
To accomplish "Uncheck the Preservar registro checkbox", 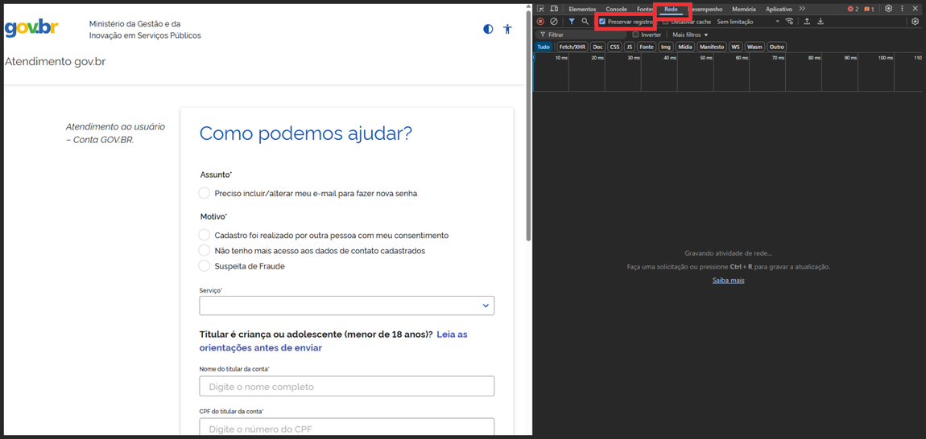I will (602, 22).
